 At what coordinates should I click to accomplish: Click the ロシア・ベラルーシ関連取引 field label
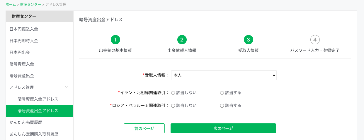point(140,106)
